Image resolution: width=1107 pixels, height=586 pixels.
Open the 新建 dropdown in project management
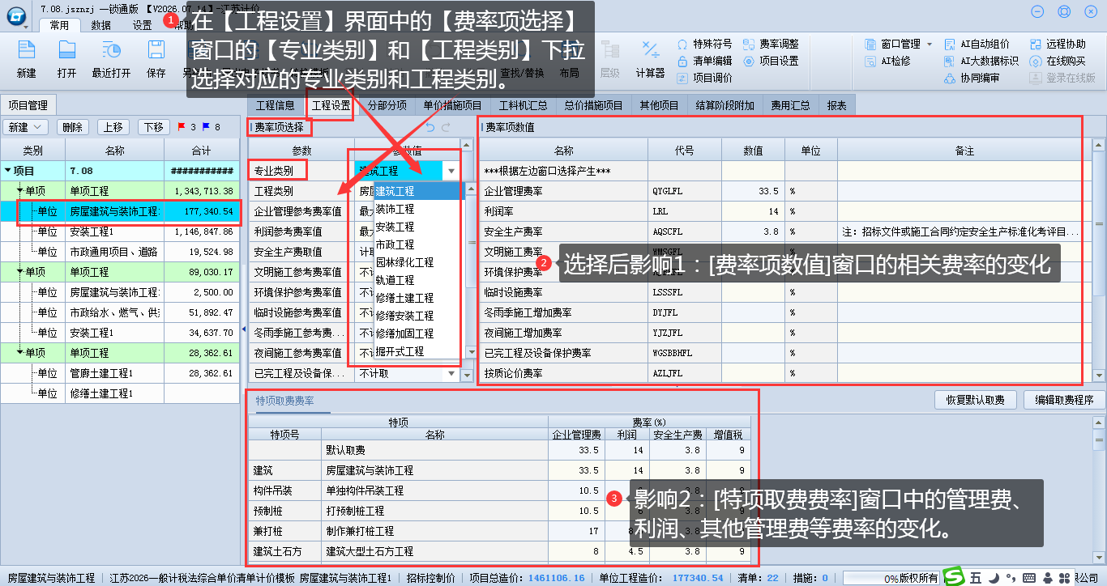27,127
